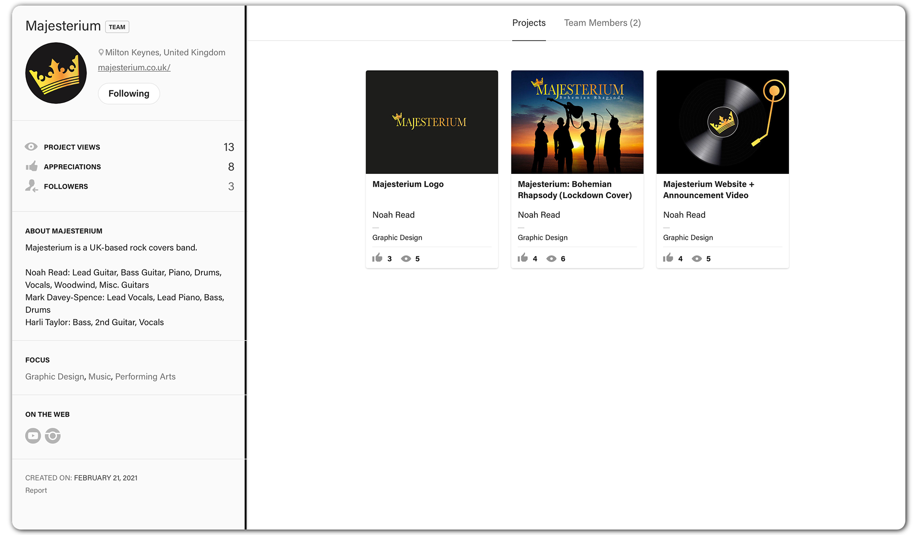This screenshot has height=535, width=917.
Task: Click the Followers person icon
Action: coord(32,186)
